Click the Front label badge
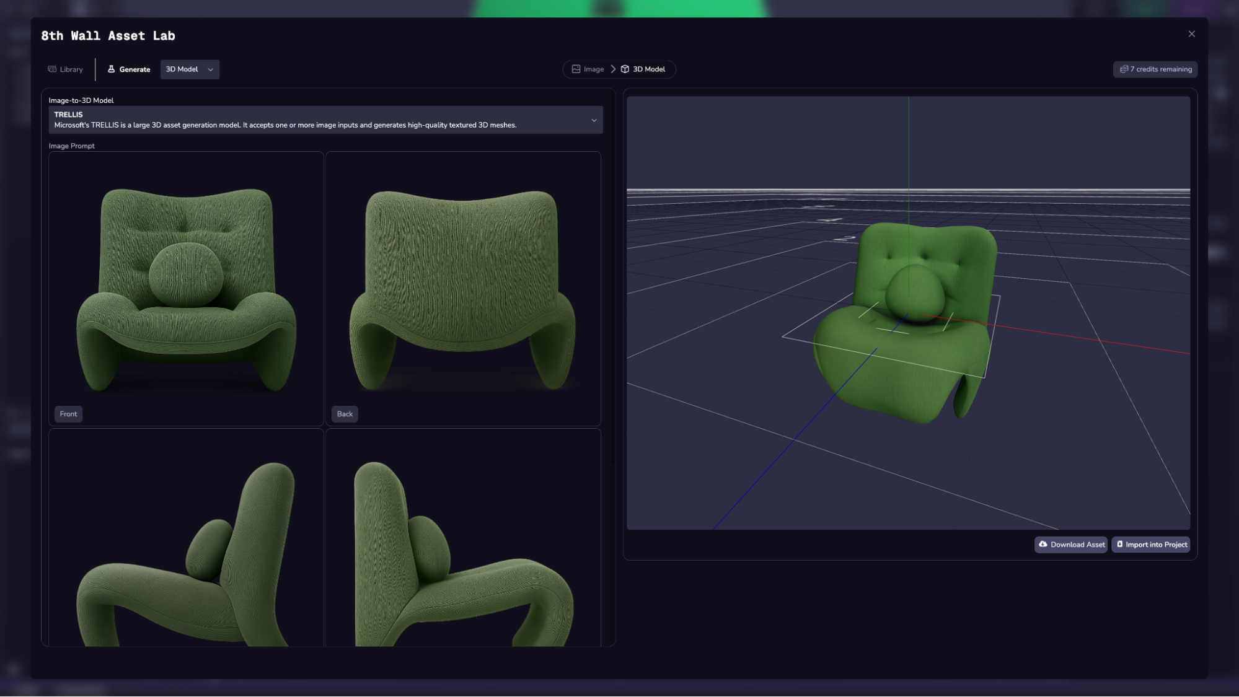This screenshot has height=697, width=1239. tap(68, 414)
